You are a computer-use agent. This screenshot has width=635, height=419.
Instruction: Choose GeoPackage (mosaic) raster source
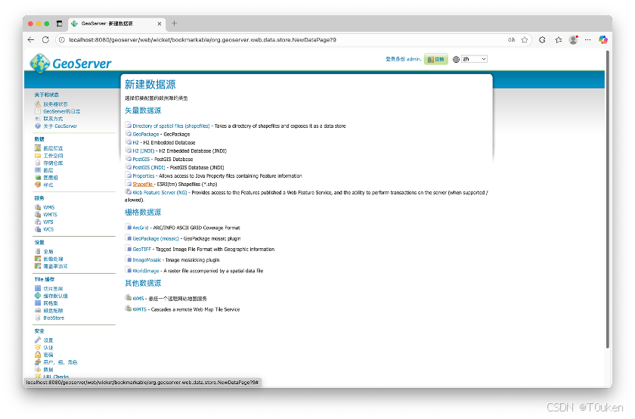(x=156, y=239)
